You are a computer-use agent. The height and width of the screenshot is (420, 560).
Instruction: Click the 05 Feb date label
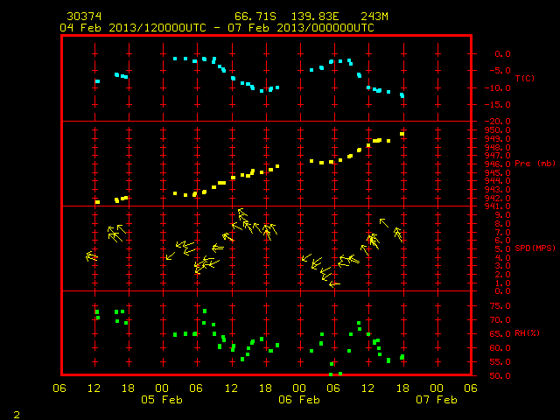(x=161, y=399)
